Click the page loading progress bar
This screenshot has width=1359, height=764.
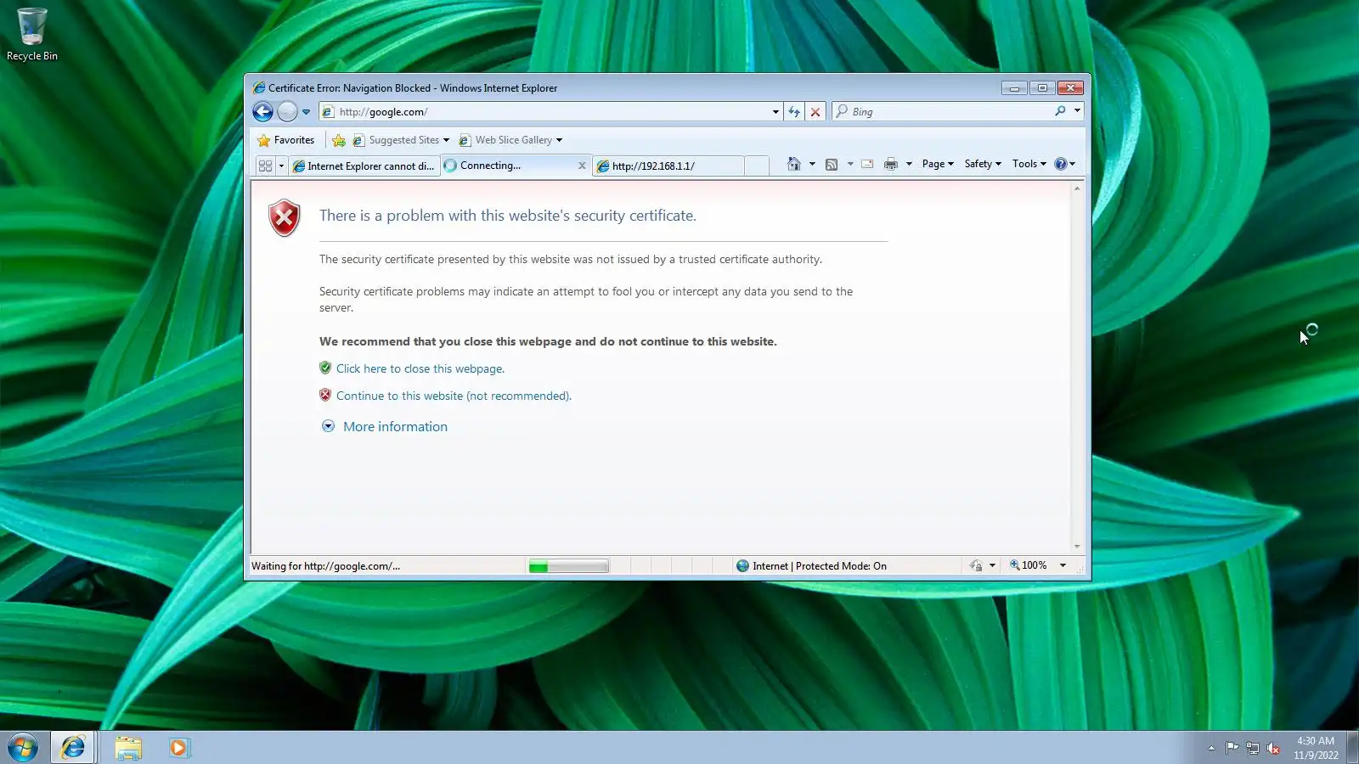point(568,566)
